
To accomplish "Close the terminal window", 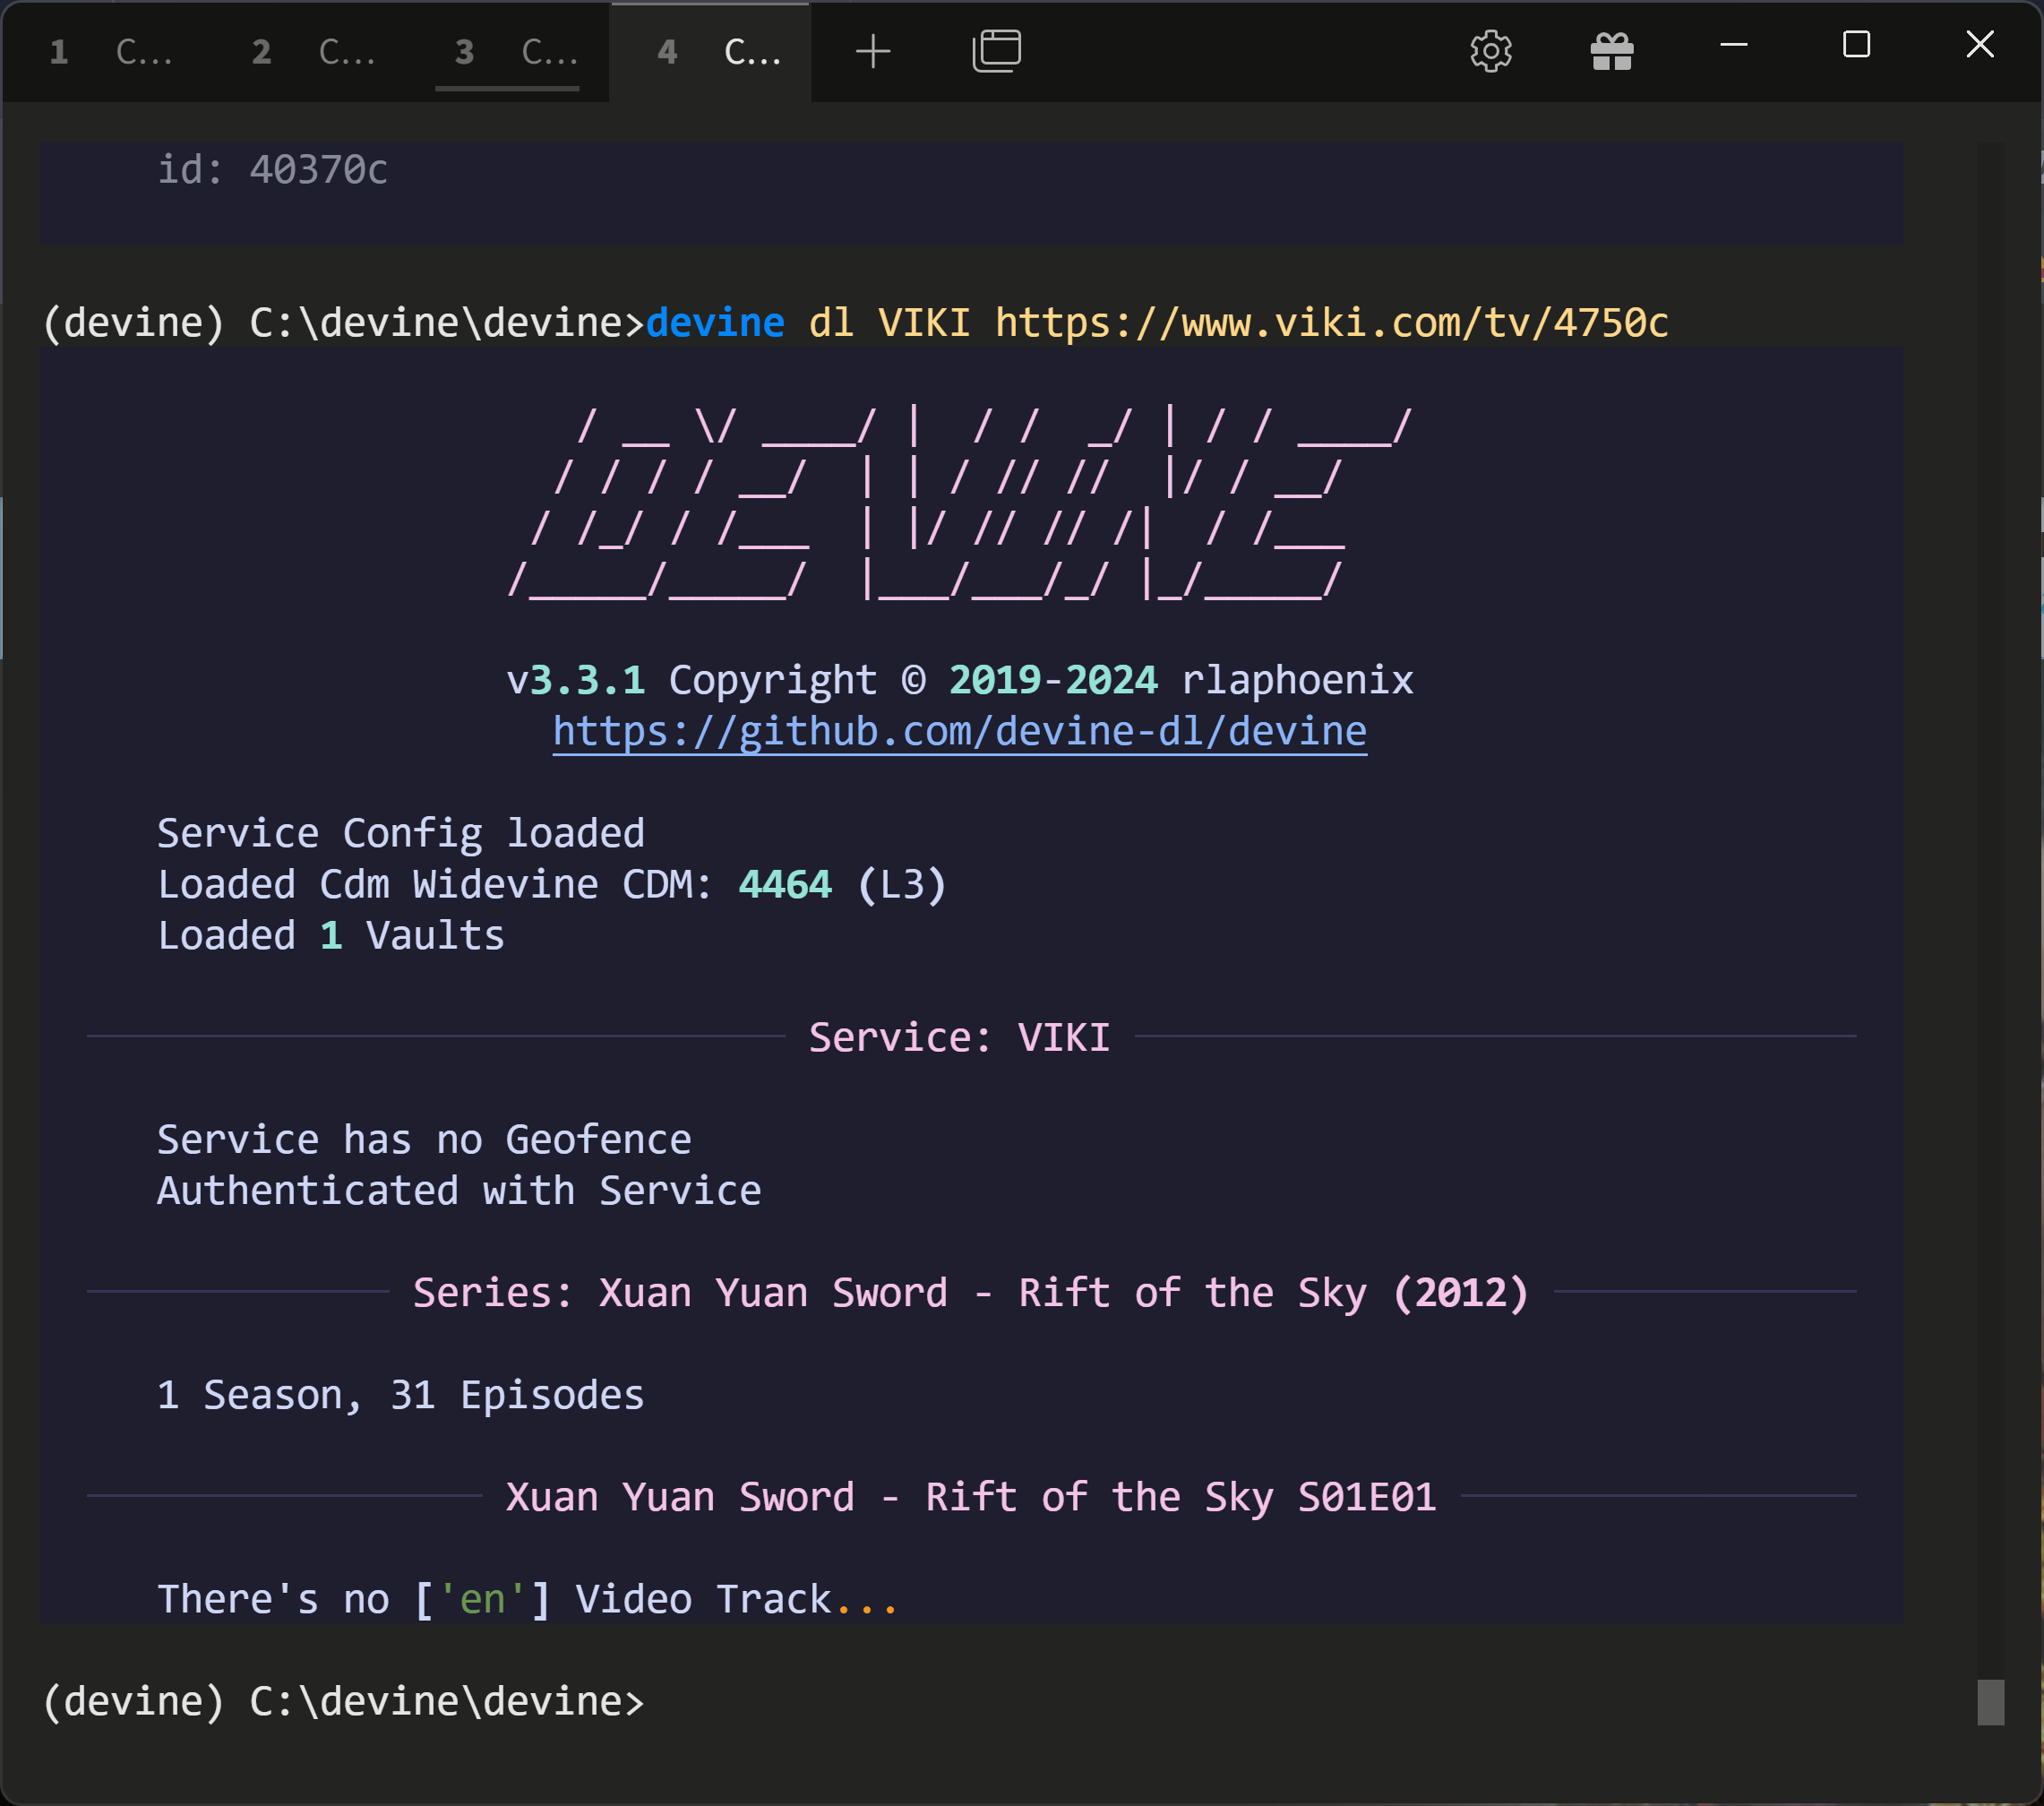I will 1979,45.
